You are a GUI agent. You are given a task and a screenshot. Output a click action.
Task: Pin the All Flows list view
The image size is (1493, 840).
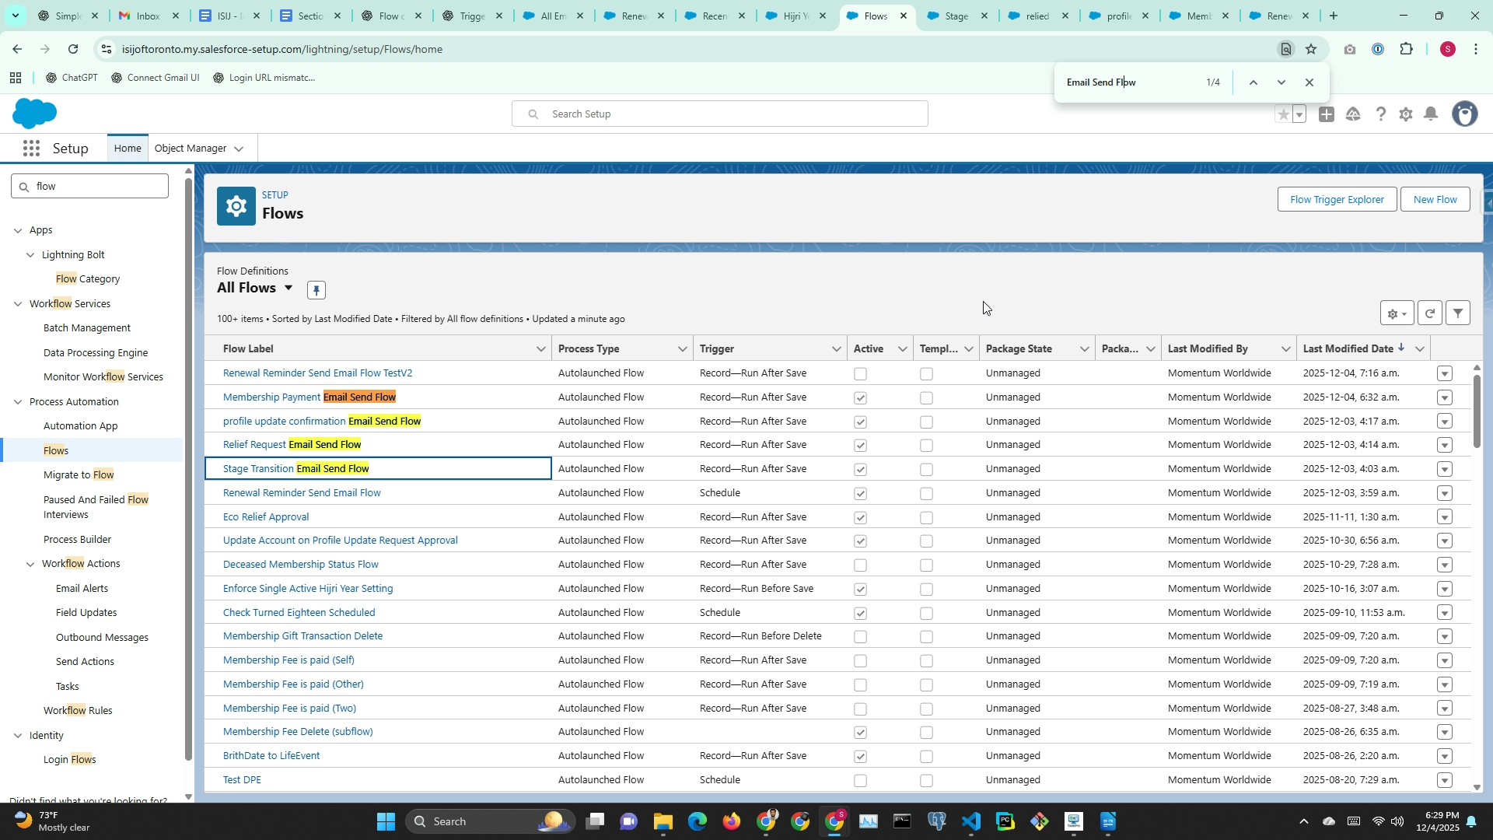coord(316,290)
